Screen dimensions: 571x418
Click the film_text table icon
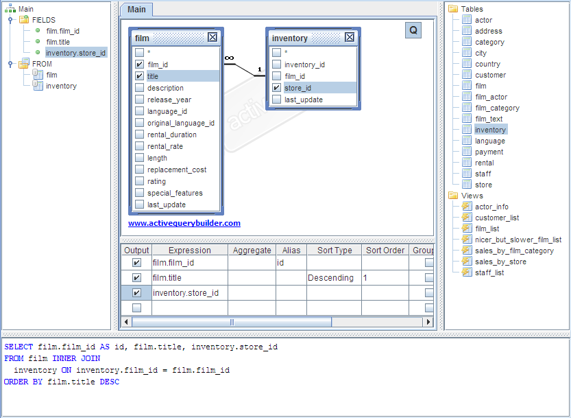pos(467,119)
